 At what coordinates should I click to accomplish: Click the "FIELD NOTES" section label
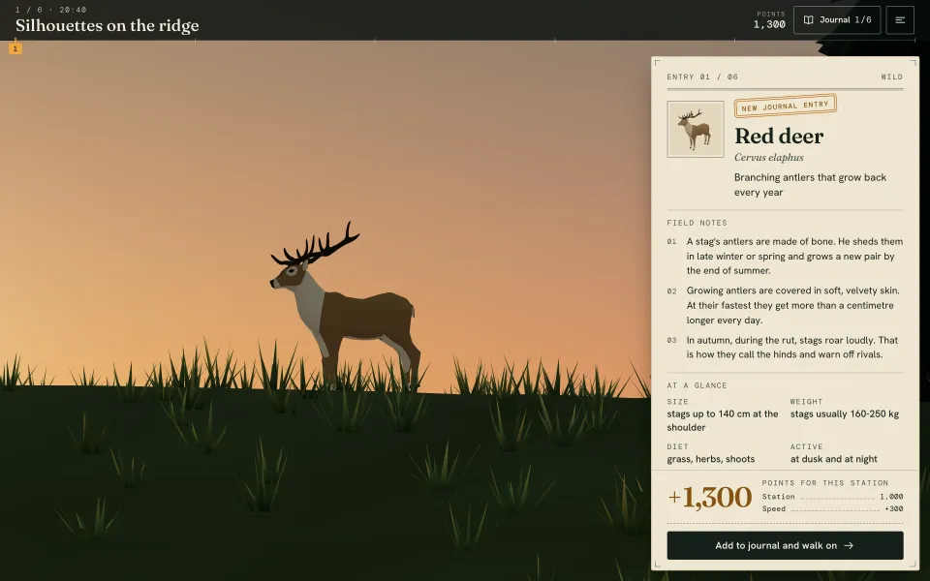[697, 223]
